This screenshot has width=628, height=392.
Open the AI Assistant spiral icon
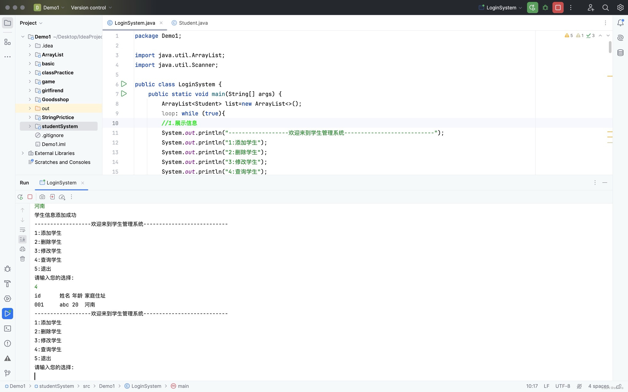pos(620,38)
